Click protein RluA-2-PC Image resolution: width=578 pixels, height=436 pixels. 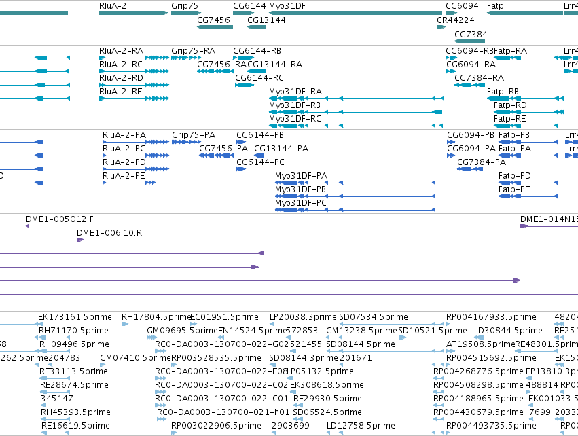pos(136,156)
